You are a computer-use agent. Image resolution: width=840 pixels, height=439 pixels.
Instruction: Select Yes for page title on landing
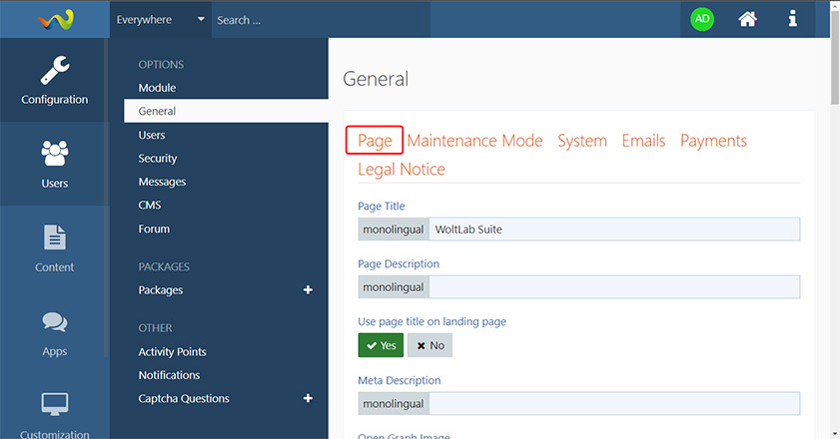[x=381, y=345]
